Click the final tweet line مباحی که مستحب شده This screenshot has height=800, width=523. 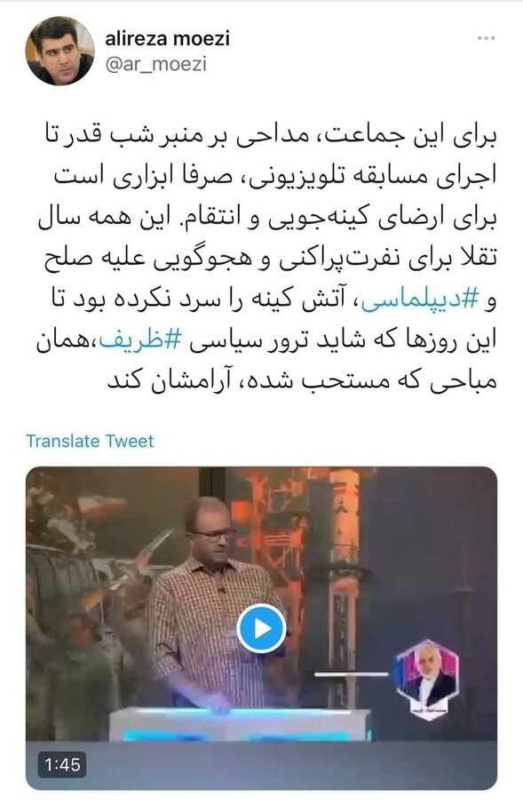pos(301,381)
